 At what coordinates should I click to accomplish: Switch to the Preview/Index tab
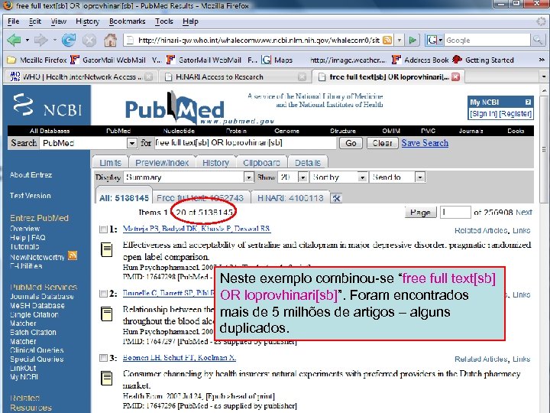pos(162,163)
